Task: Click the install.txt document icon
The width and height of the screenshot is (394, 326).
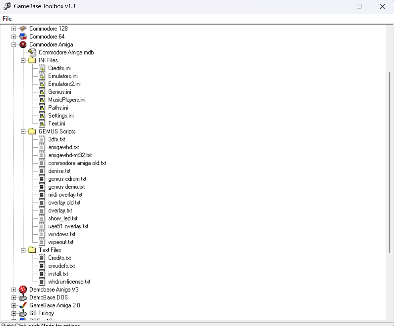Action: coord(42,274)
